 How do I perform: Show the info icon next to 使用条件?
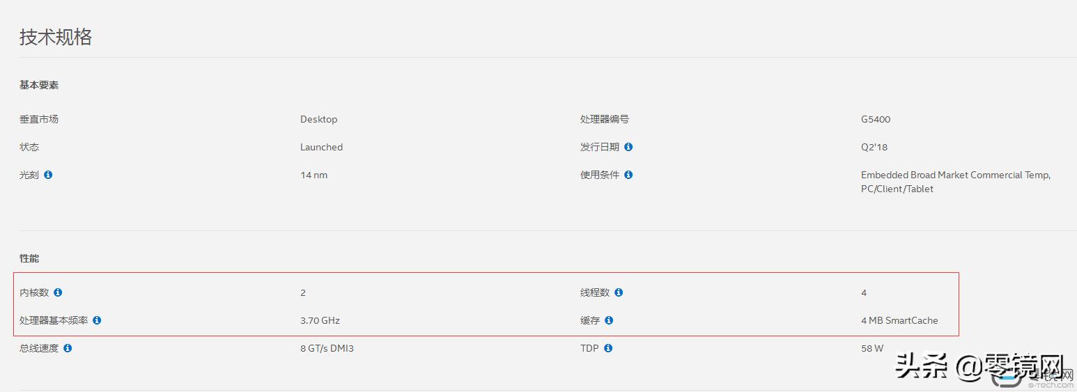628,175
